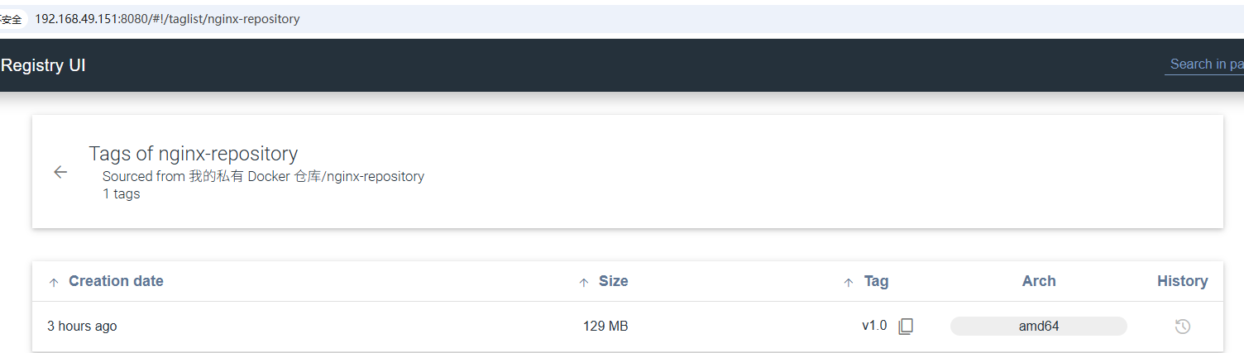Select the amd64 architecture chip
The image size is (1244, 353).
pos(1038,326)
